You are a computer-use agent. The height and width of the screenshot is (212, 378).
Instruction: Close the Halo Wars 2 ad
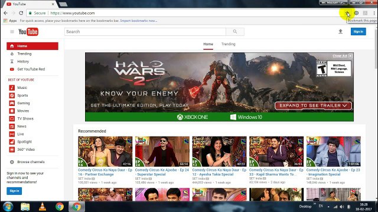click(350, 56)
